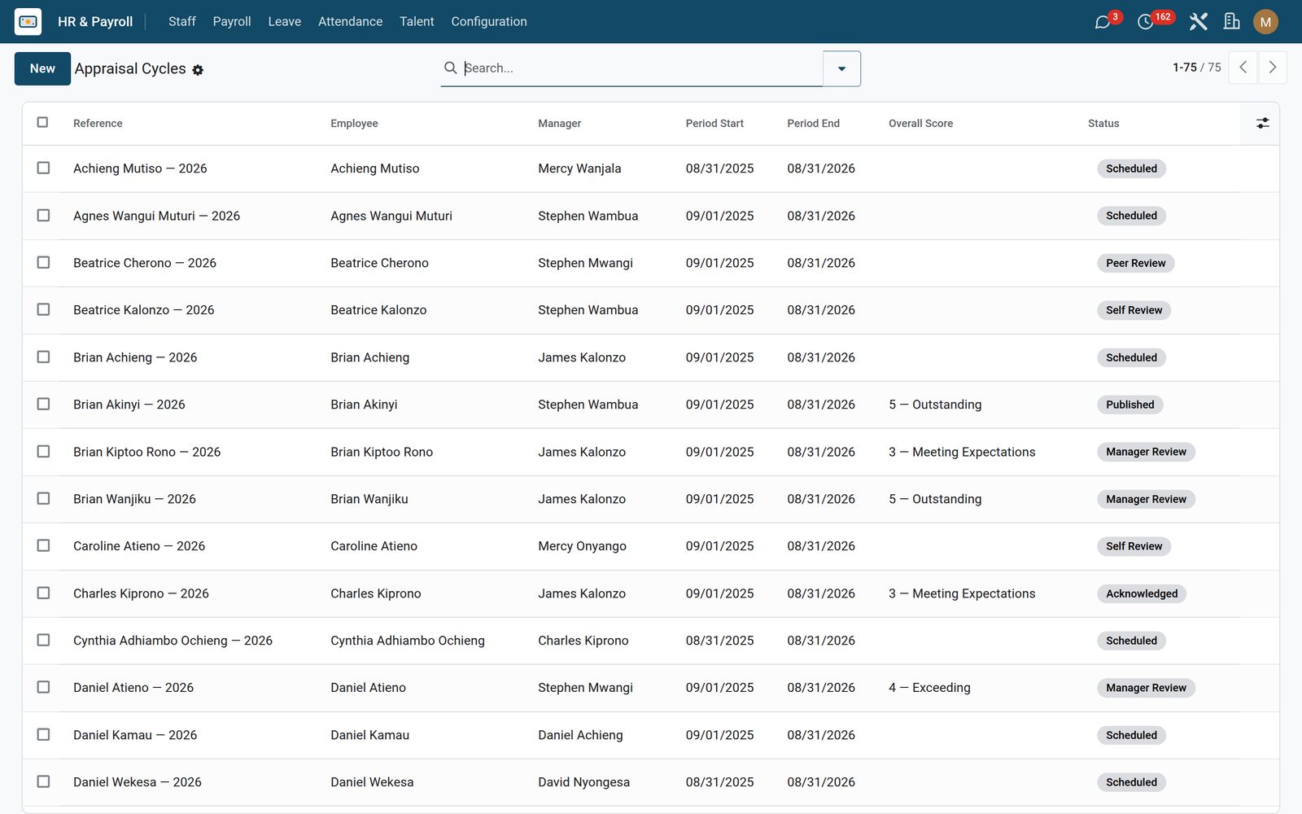Open the messages chat bubble icon

[x=1103, y=22]
